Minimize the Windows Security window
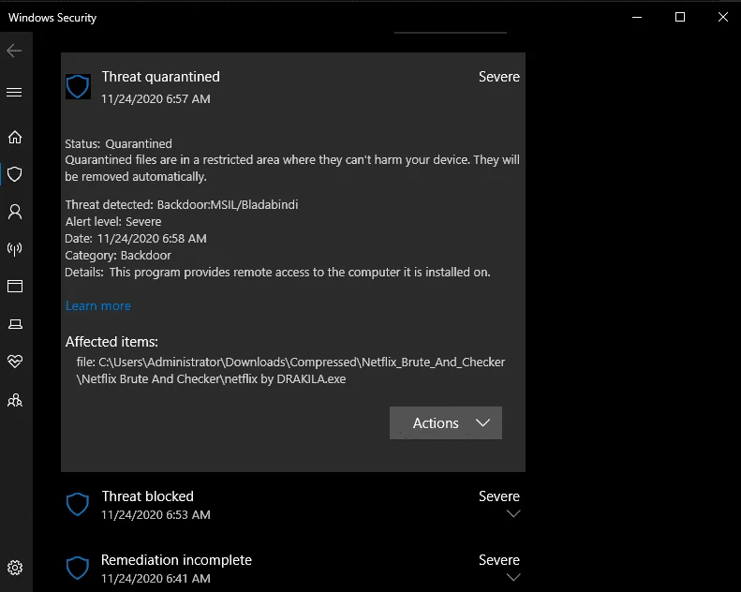 click(x=637, y=17)
